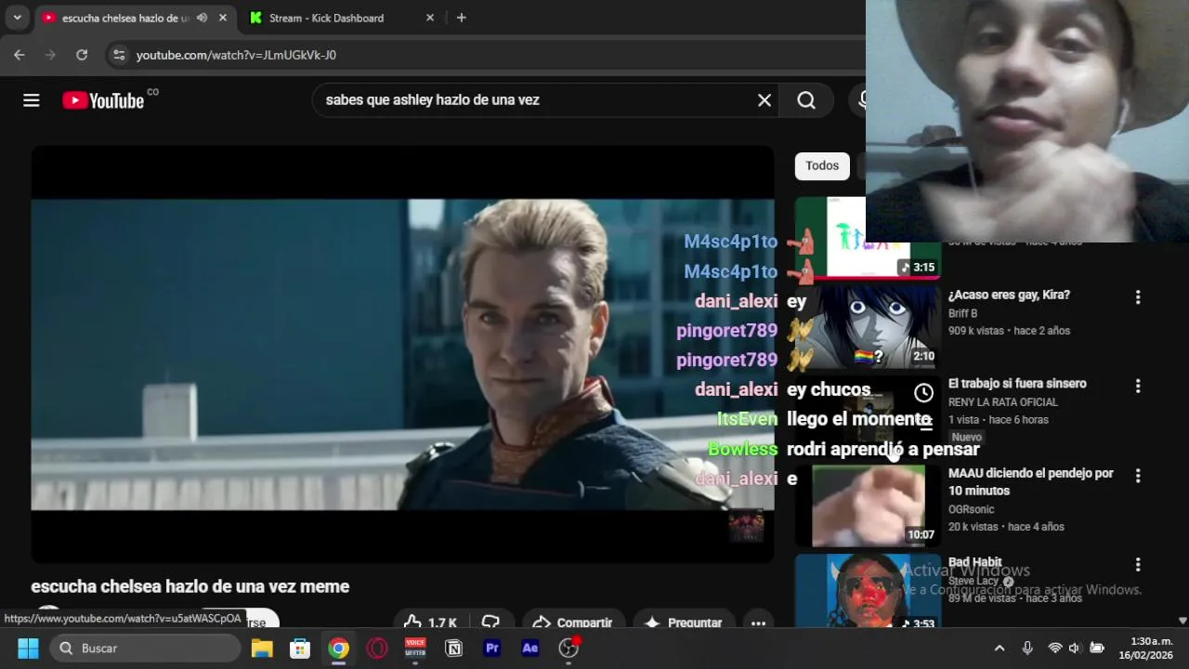Open the OGRsonic channel name
Image resolution: width=1189 pixels, height=669 pixels.
972,509
